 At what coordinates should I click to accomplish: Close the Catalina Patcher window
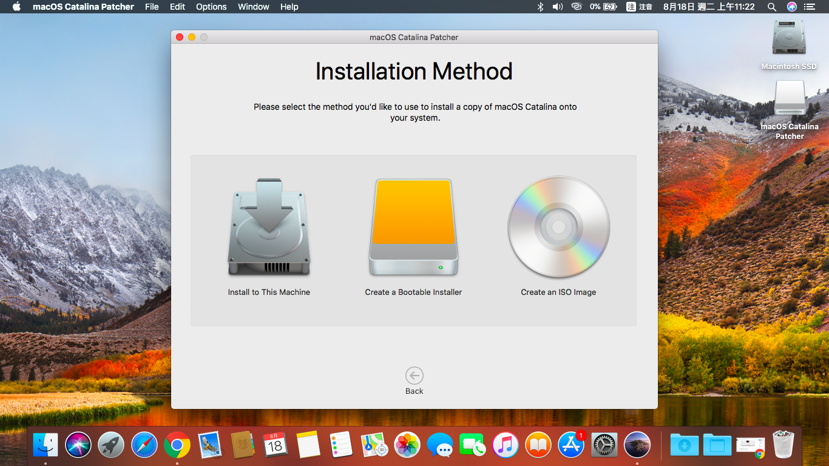coord(180,37)
